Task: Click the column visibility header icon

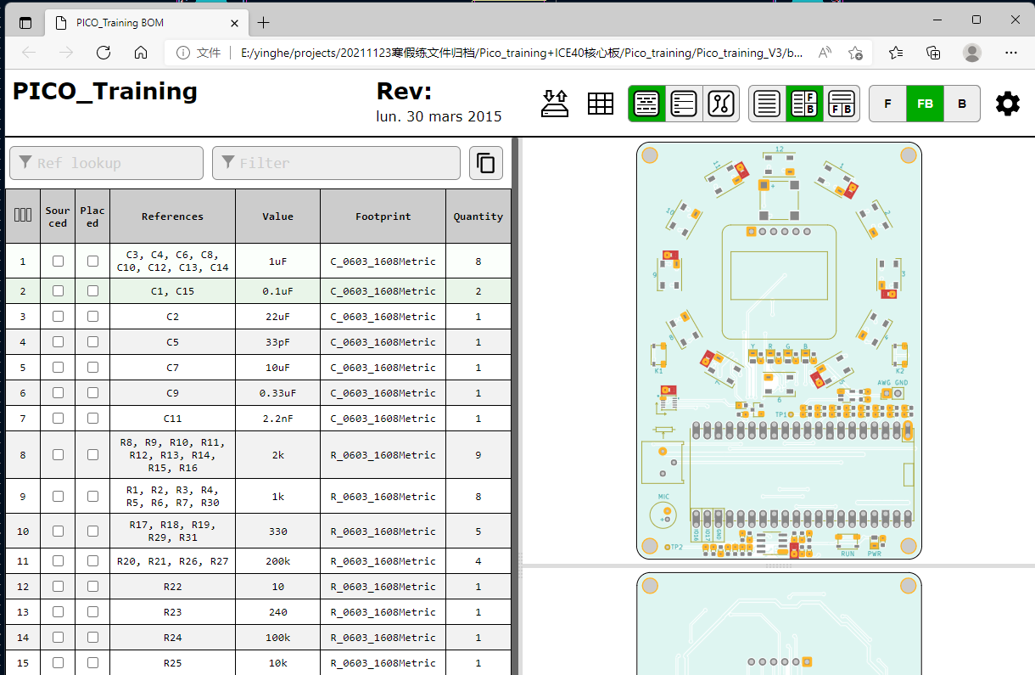Action: click(x=23, y=216)
